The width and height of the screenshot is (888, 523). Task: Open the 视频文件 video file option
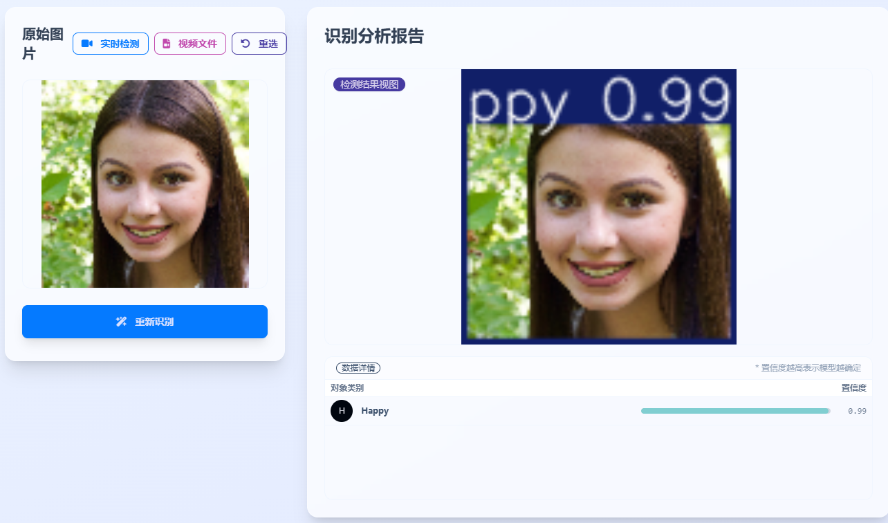click(x=190, y=44)
